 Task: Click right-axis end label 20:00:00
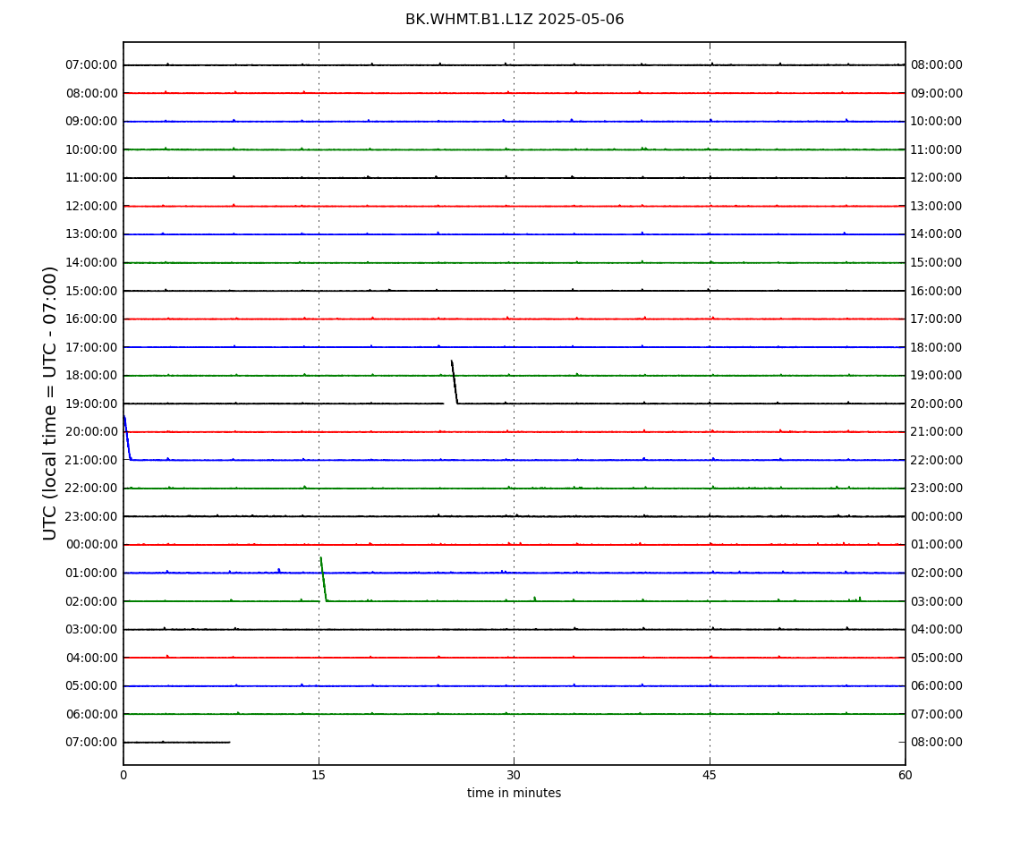[937, 404]
